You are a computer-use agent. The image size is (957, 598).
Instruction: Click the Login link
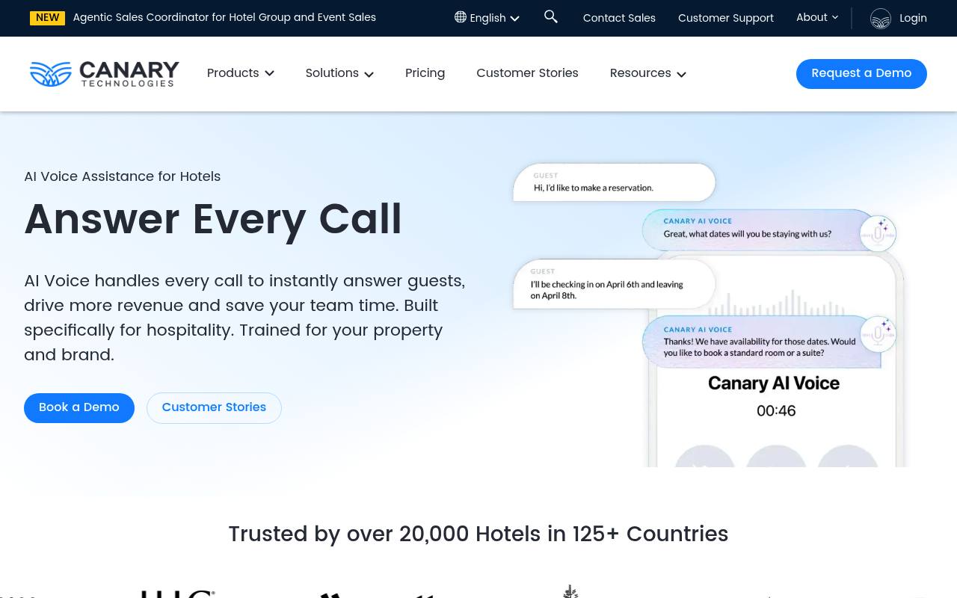pos(913,18)
